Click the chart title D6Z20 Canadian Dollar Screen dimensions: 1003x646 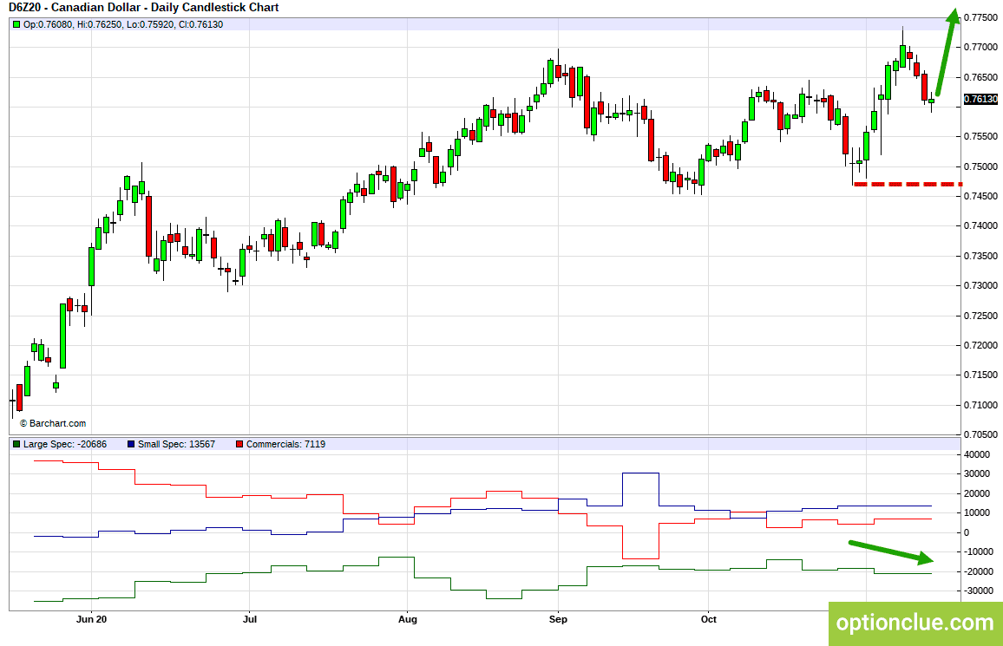143,8
